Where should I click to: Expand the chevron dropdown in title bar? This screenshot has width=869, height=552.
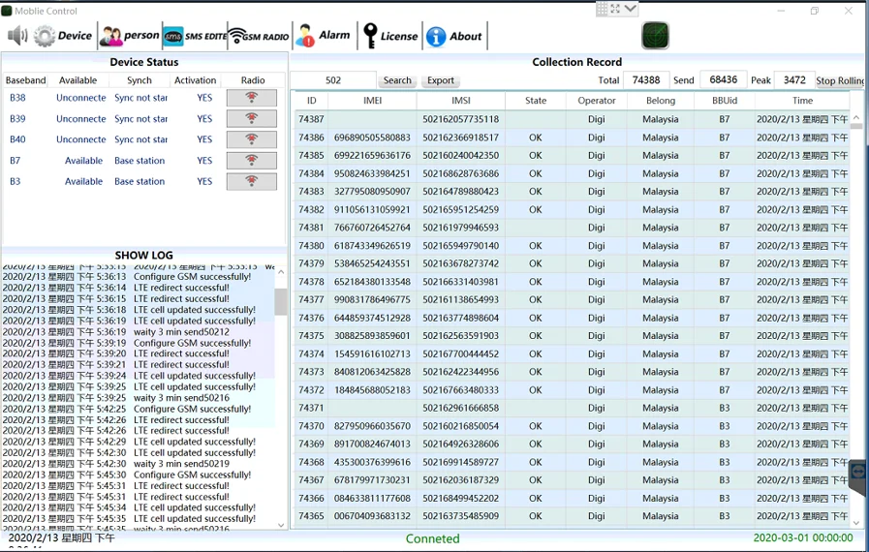coord(631,9)
